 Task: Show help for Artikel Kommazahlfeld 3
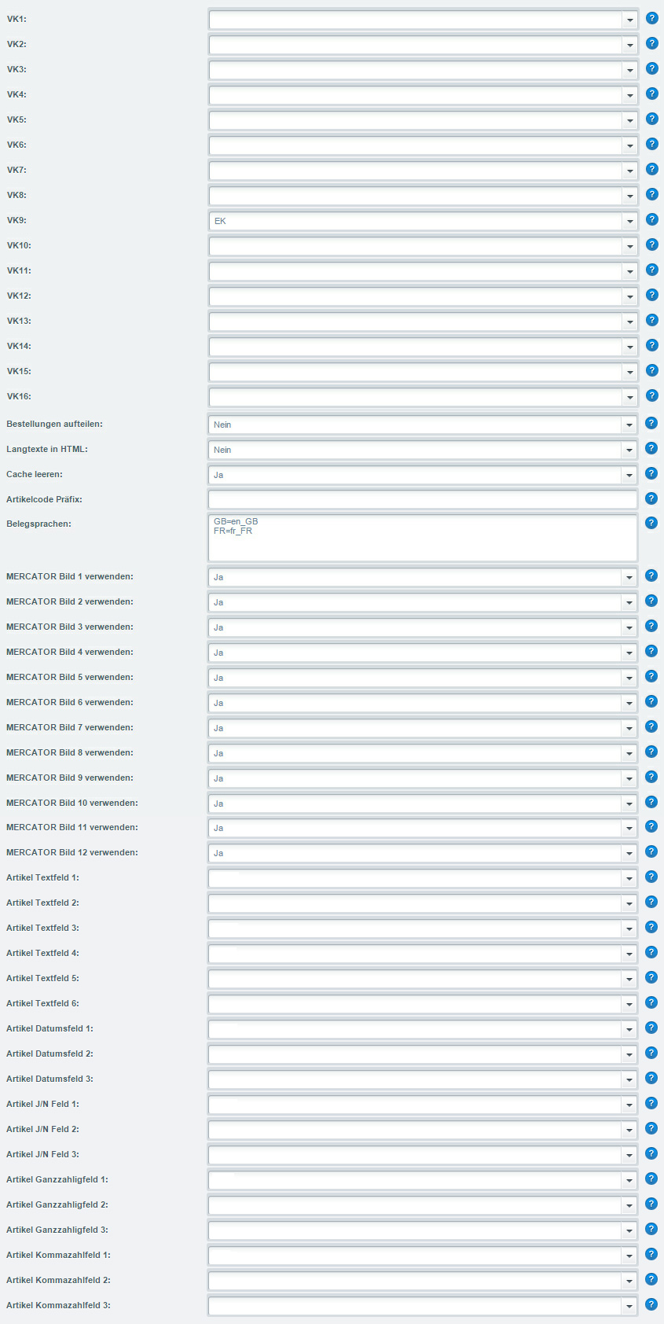point(651,1304)
